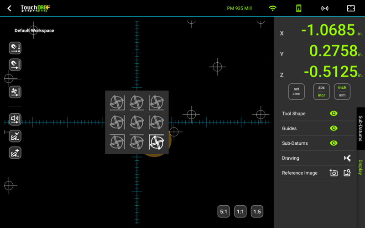The width and height of the screenshot is (365, 228).
Task: Browse reference images with the gallery search icon
Action: (347, 173)
